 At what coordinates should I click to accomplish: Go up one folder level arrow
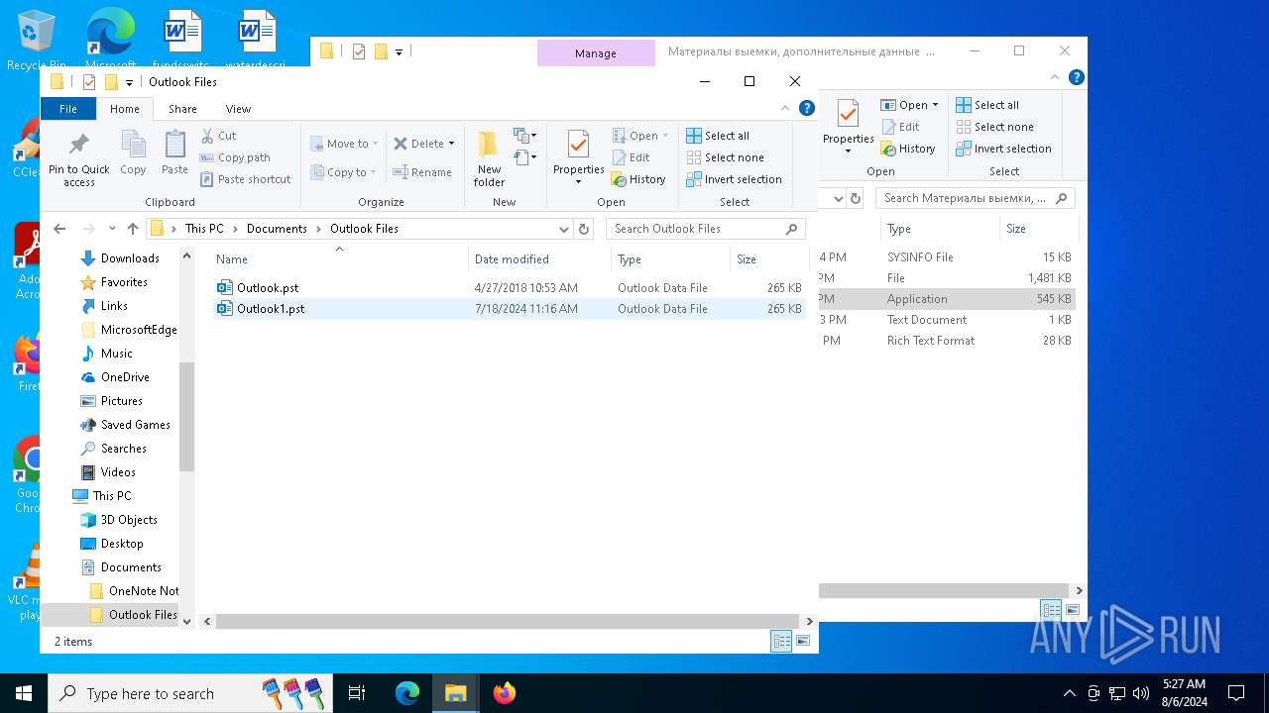point(133,229)
